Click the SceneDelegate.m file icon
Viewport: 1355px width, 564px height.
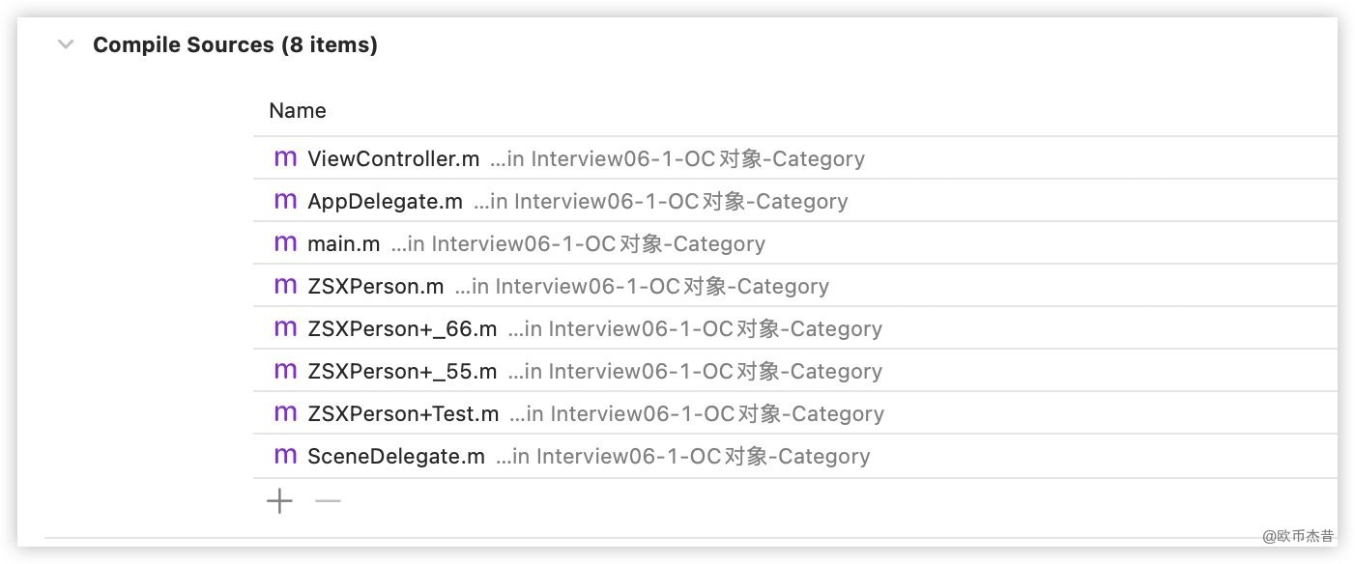285,456
